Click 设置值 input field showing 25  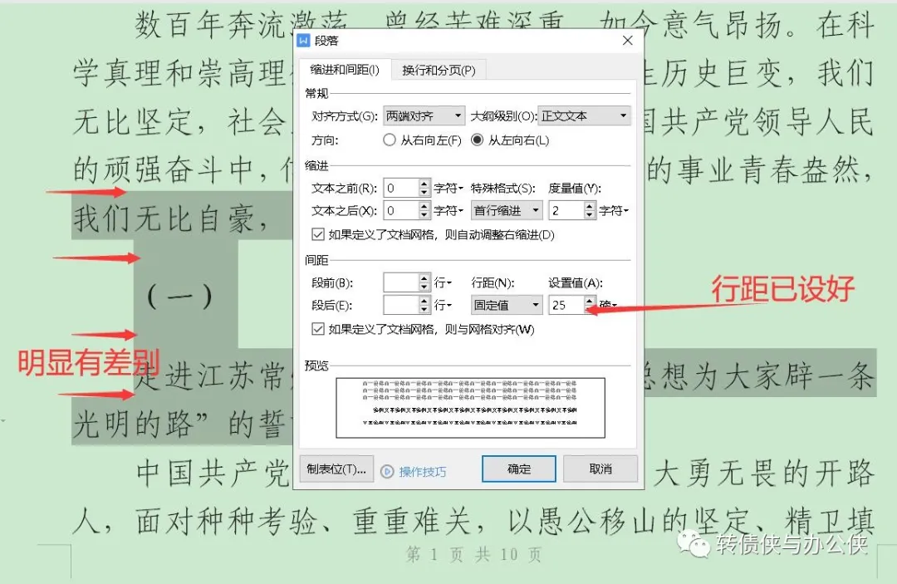pyautogui.click(x=566, y=305)
